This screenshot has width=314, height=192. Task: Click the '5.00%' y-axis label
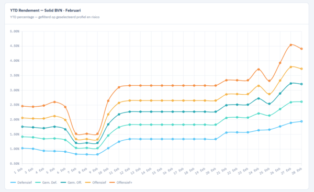coord(15,31)
